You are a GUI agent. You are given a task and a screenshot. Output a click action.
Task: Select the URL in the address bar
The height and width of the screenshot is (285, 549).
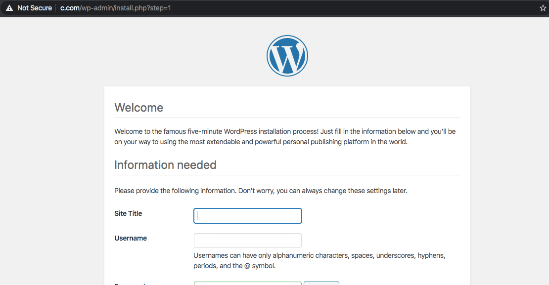point(116,8)
